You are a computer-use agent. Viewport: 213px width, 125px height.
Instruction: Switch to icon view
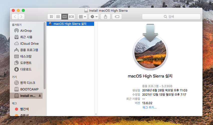tap(51, 17)
